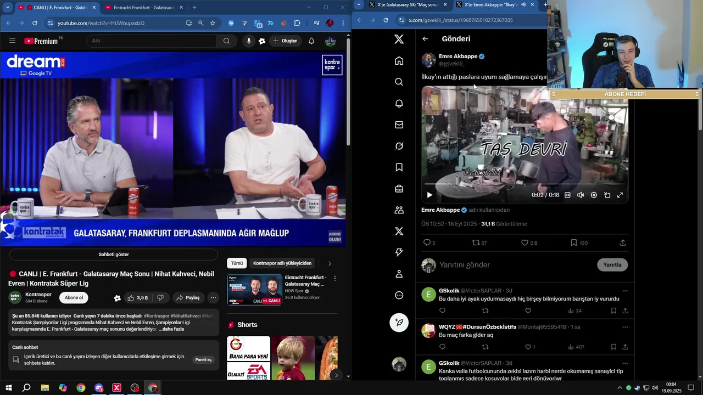Open the X Home icon in sidebar
The width and height of the screenshot is (703, 395).
(399, 61)
